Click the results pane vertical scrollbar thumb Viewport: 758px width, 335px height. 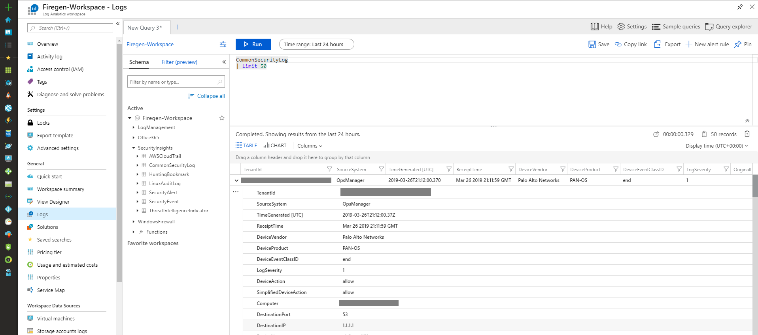click(755, 185)
